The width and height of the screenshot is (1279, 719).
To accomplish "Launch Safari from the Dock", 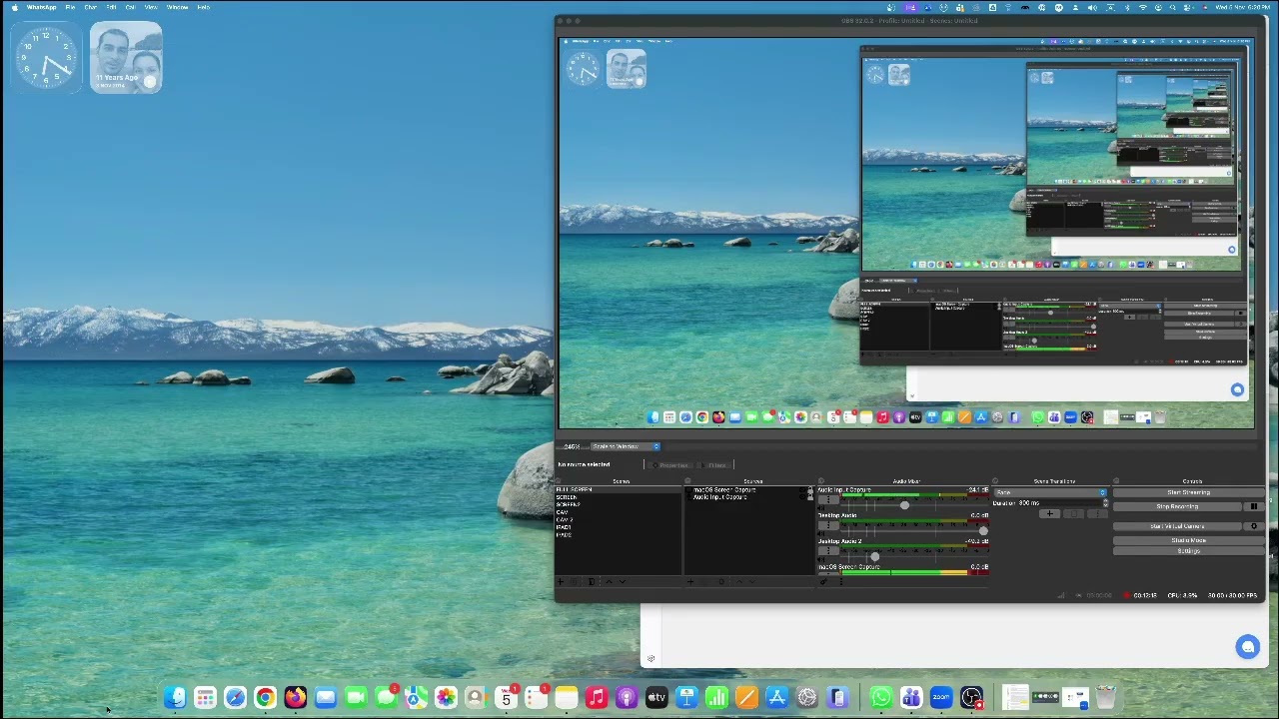I will [235, 697].
